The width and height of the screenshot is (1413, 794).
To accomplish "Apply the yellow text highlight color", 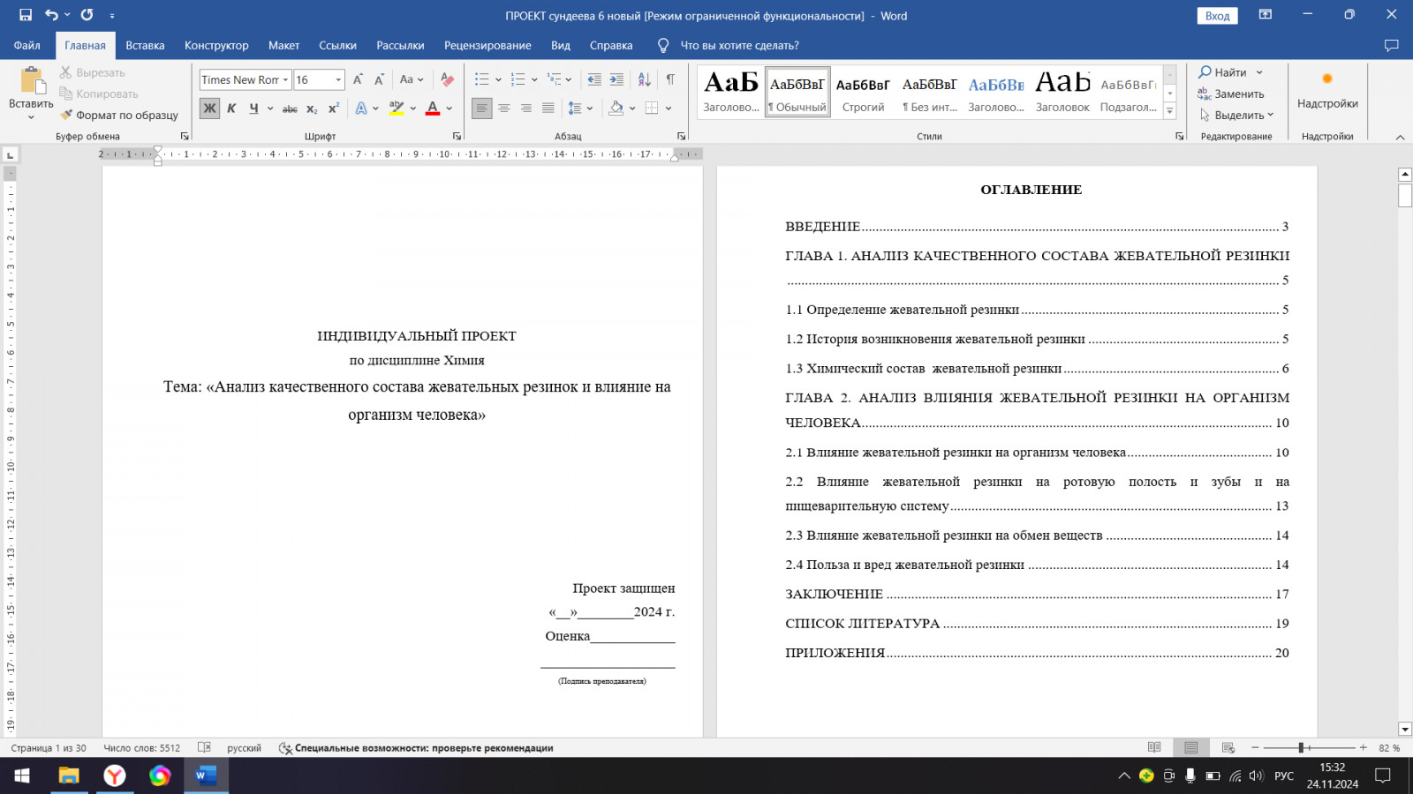I will click(397, 109).
